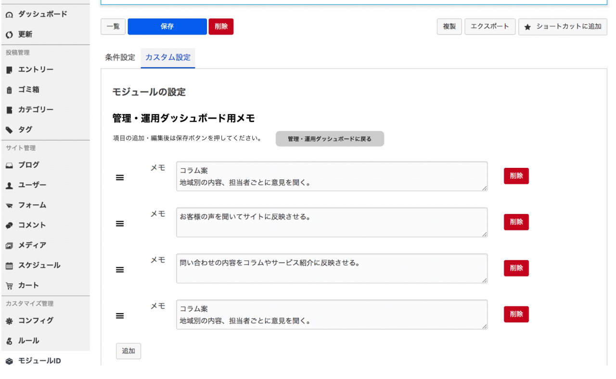Click the User person icon in sidebar
The height and width of the screenshot is (379, 616).
click(x=9, y=185)
